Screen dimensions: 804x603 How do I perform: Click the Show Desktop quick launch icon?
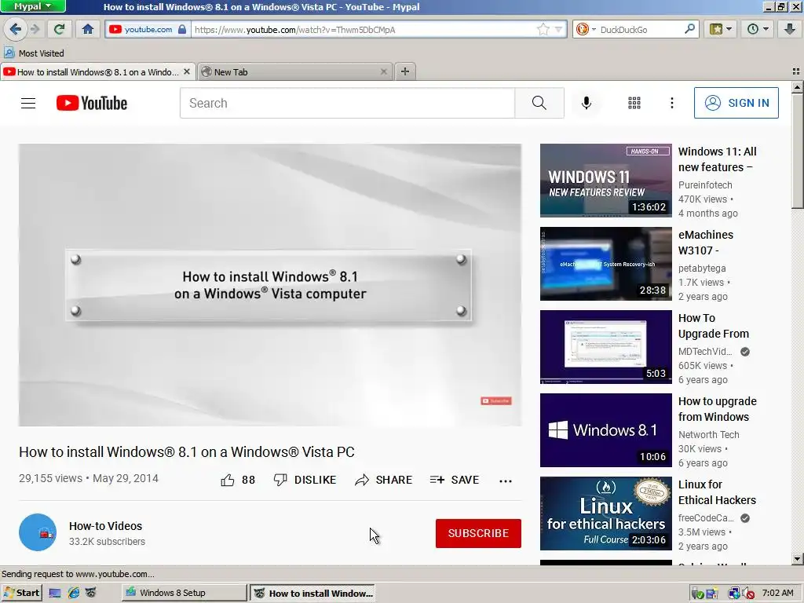pyautogui.click(x=55, y=593)
